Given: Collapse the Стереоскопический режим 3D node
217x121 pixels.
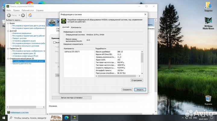Looking at the screenshot, I should point(8,59).
